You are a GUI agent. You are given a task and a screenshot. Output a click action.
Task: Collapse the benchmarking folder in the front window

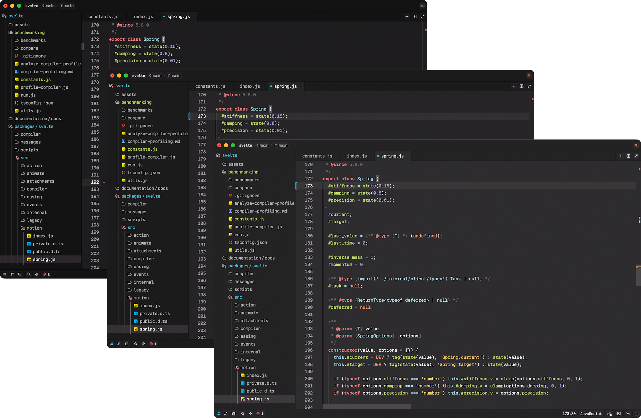[x=255, y=172]
